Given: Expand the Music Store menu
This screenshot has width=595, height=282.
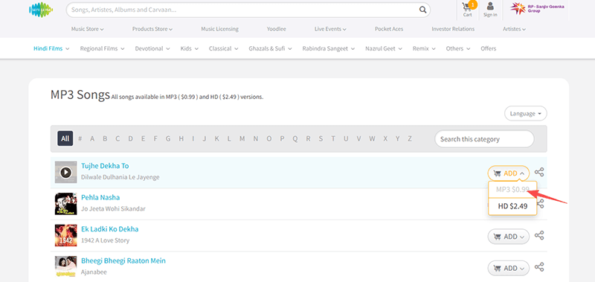Looking at the screenshot, I should 87,29.
